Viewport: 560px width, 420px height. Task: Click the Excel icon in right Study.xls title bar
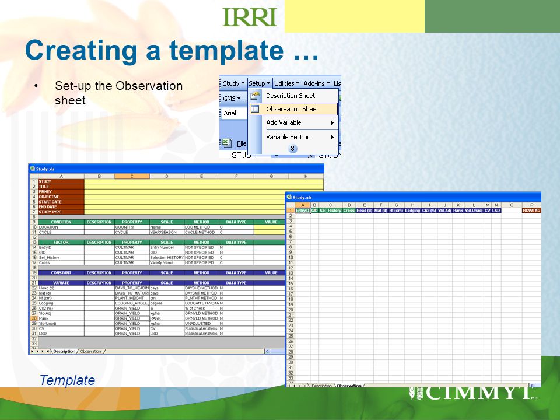point(289,197)
